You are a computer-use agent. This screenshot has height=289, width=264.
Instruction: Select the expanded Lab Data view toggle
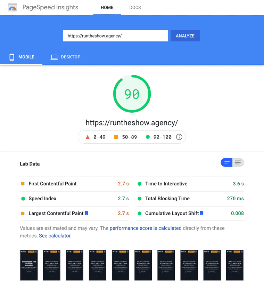click(238, 162)
